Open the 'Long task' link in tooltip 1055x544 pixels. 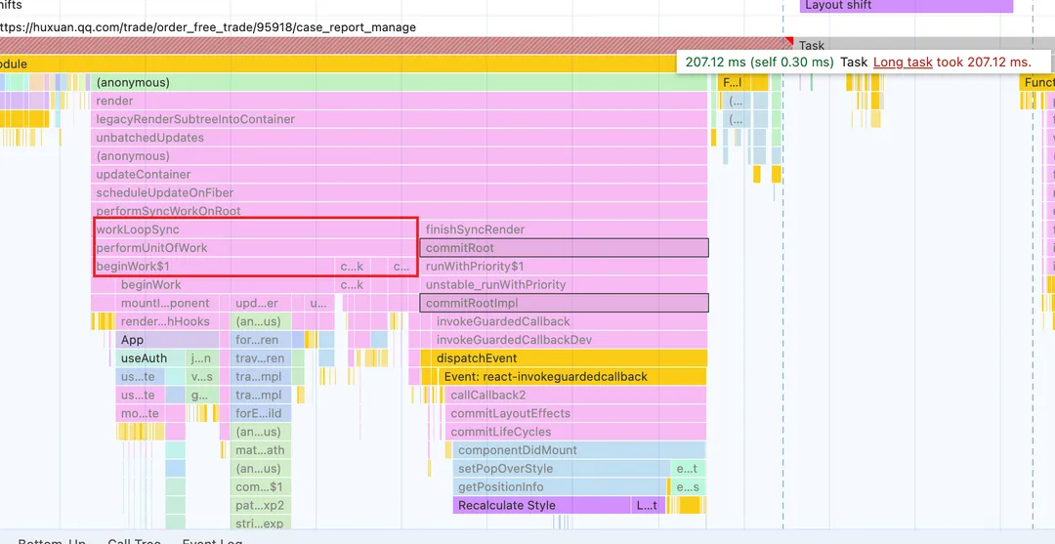(x=903, y=62)
